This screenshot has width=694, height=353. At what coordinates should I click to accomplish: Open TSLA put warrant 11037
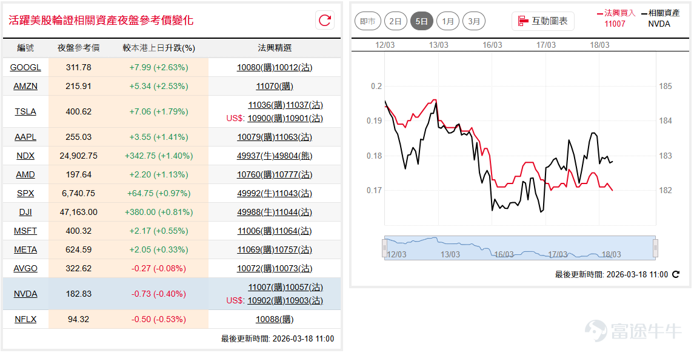pyautogui.click(x=304, y=105)
